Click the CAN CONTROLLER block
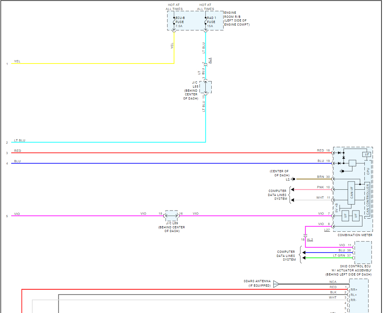The image size is (384, 313). coord(368,200)
